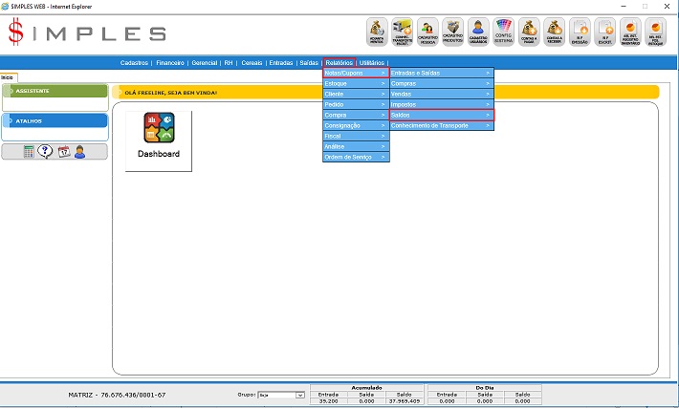Open Config Sistema color fan icon
Image resolution: width=679 pixels, height=408 pixels.
click(504, 32)
